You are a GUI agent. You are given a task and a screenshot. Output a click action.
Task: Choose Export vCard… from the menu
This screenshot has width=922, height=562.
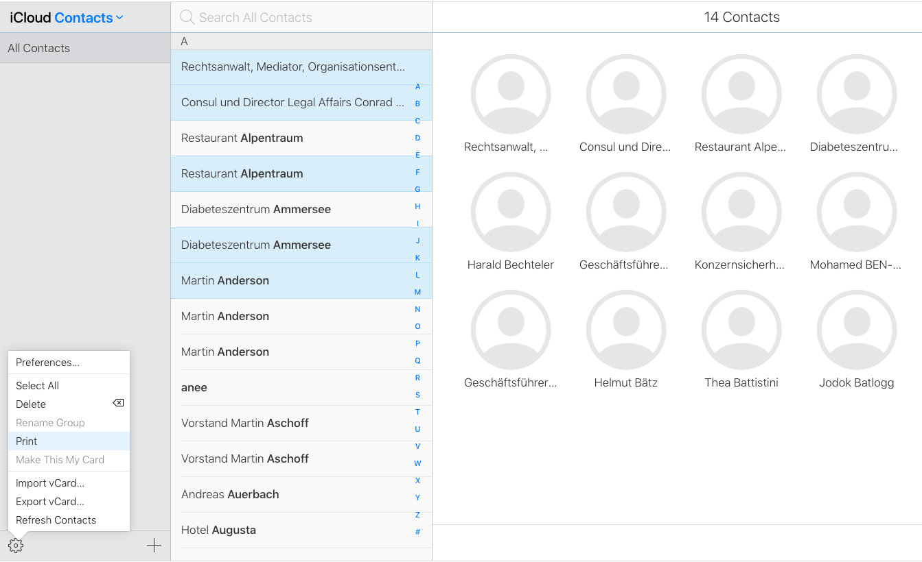[x=50, y=502]
